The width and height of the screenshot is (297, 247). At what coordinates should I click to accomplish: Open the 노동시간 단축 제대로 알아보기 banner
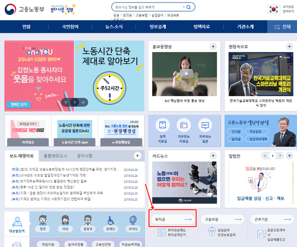pos(109,76)
